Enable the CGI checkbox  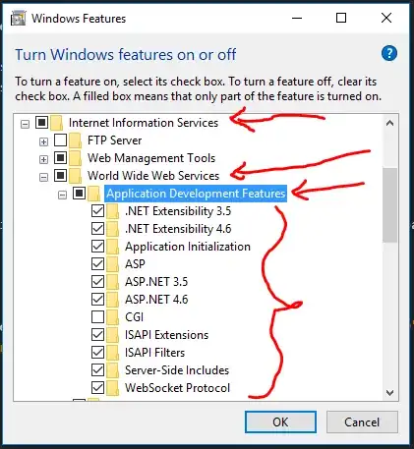pos(97,317)
